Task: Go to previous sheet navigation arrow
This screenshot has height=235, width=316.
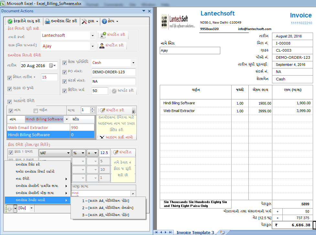Action: 161,232
